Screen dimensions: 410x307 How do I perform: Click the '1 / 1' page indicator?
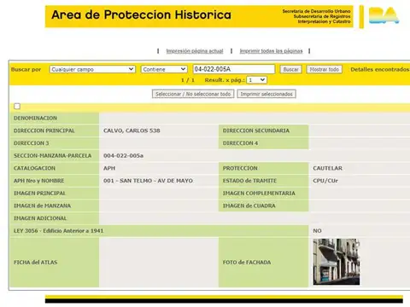pyautogui.click(x=188, y=80)
